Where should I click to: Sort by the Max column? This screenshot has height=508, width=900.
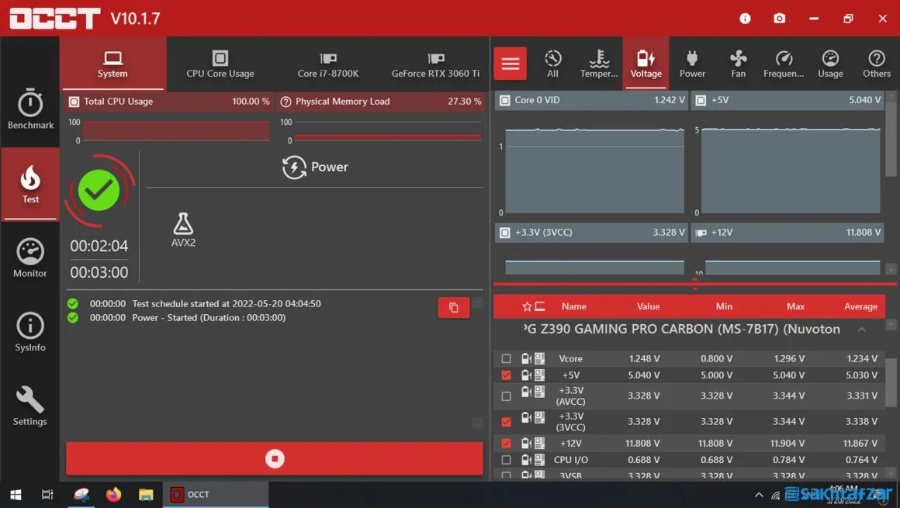[795, 306]
